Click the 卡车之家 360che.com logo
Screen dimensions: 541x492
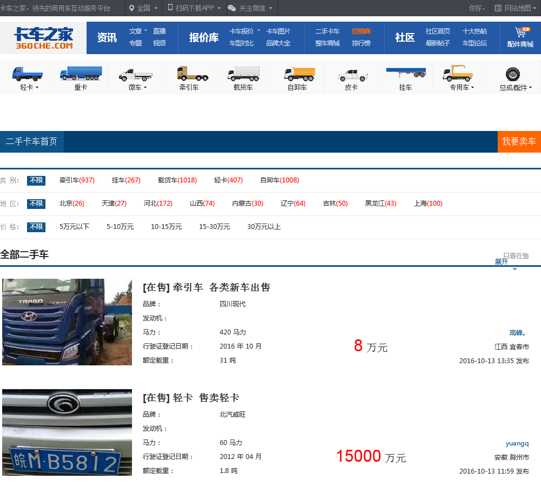(43, 38)
